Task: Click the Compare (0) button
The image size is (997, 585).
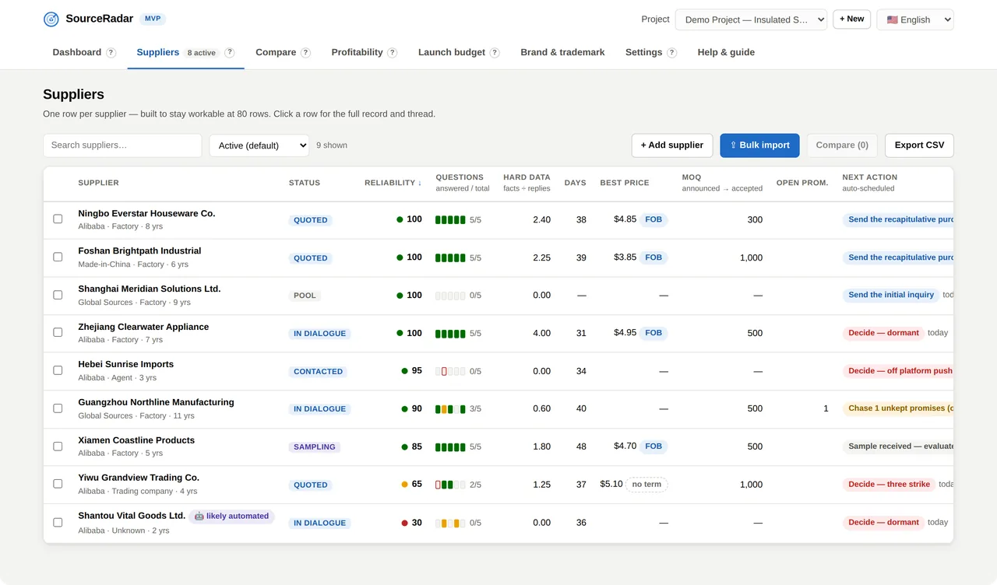Action: tap(842, 145)
